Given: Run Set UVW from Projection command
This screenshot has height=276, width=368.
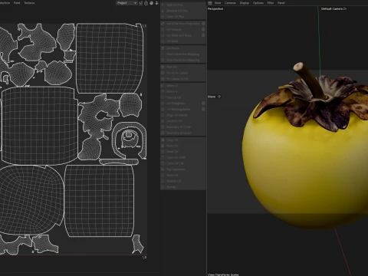Looking at the screenshot, I should [x=182, y=24].
